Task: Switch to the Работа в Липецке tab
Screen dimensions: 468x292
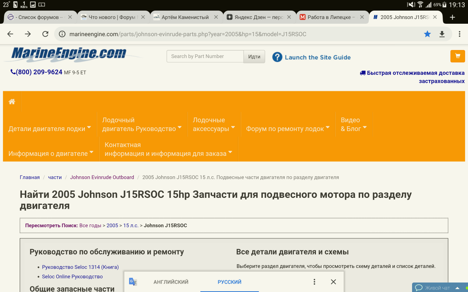Action: 329,17
